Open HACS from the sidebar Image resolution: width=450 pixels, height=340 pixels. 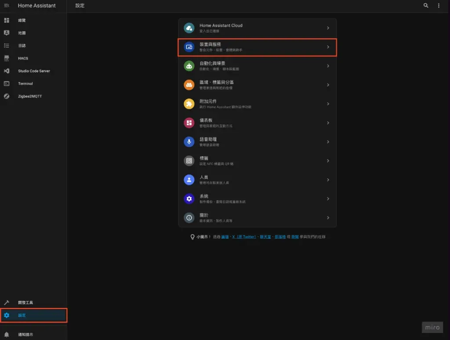(23, 58)
